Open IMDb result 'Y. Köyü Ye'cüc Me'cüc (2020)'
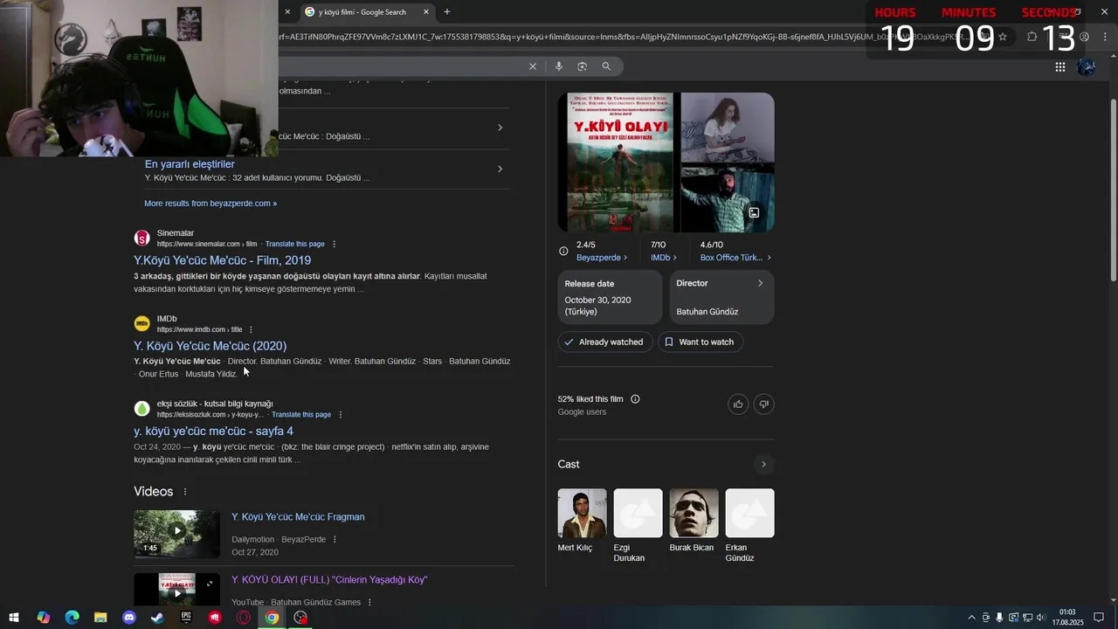Image resolution: width=1118 pixels, height=629 pixels. tap(210, 346)
